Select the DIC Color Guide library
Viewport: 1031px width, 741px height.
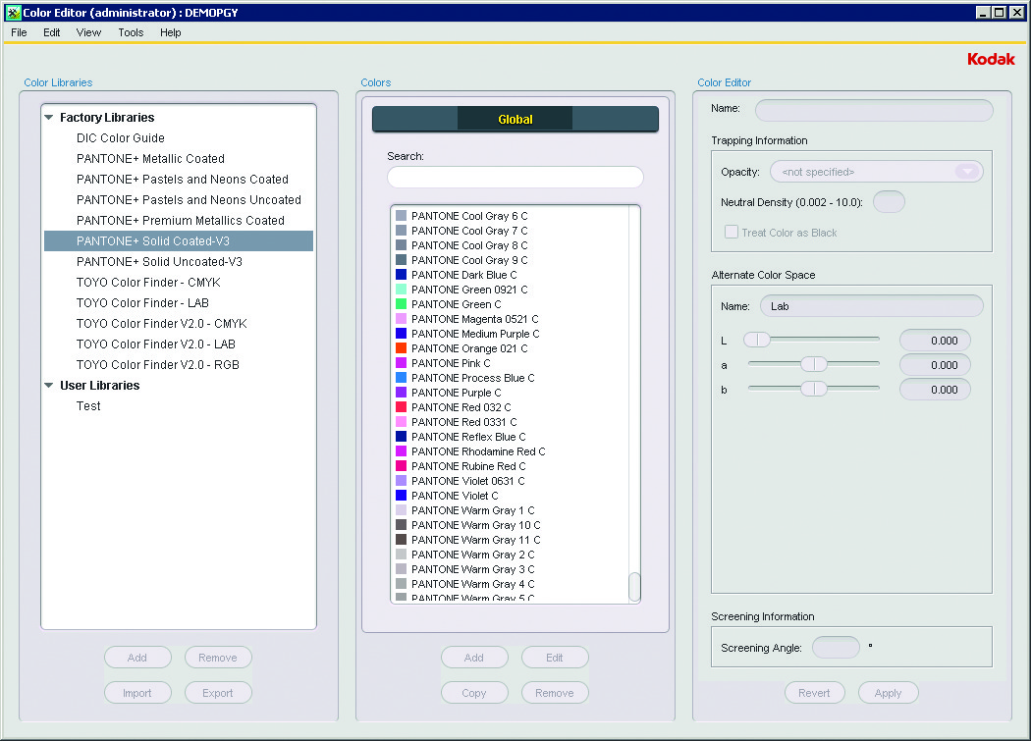[121, 138]
